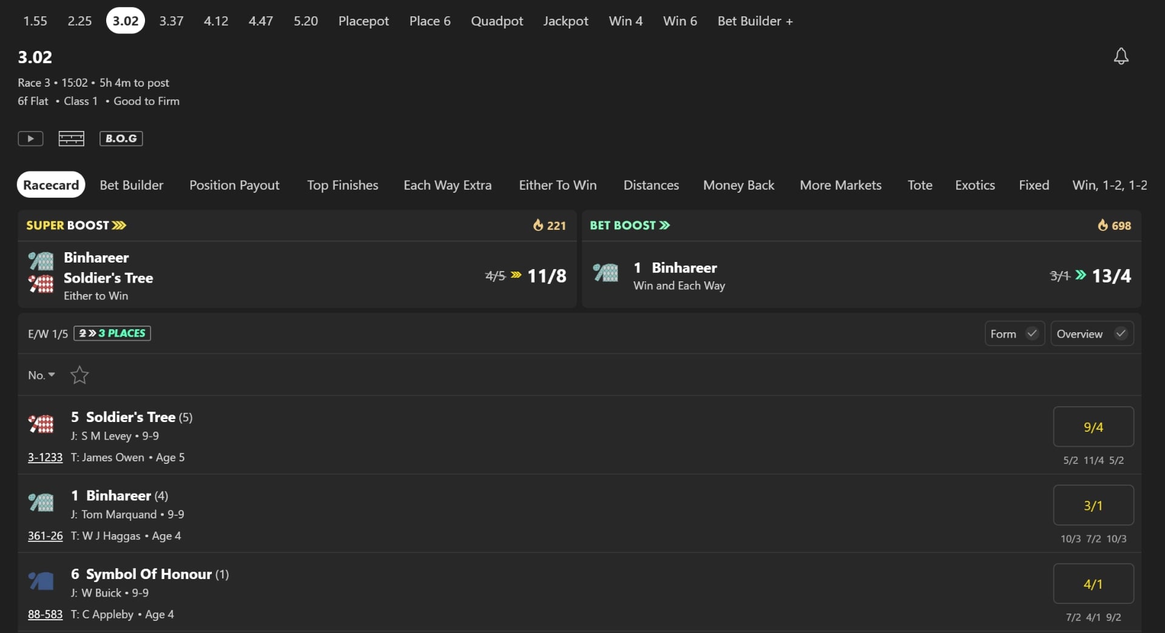Click the Win and Each Way label

679,286
